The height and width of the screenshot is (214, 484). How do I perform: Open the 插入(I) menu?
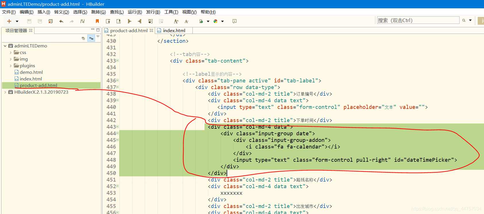pos(44,12)
